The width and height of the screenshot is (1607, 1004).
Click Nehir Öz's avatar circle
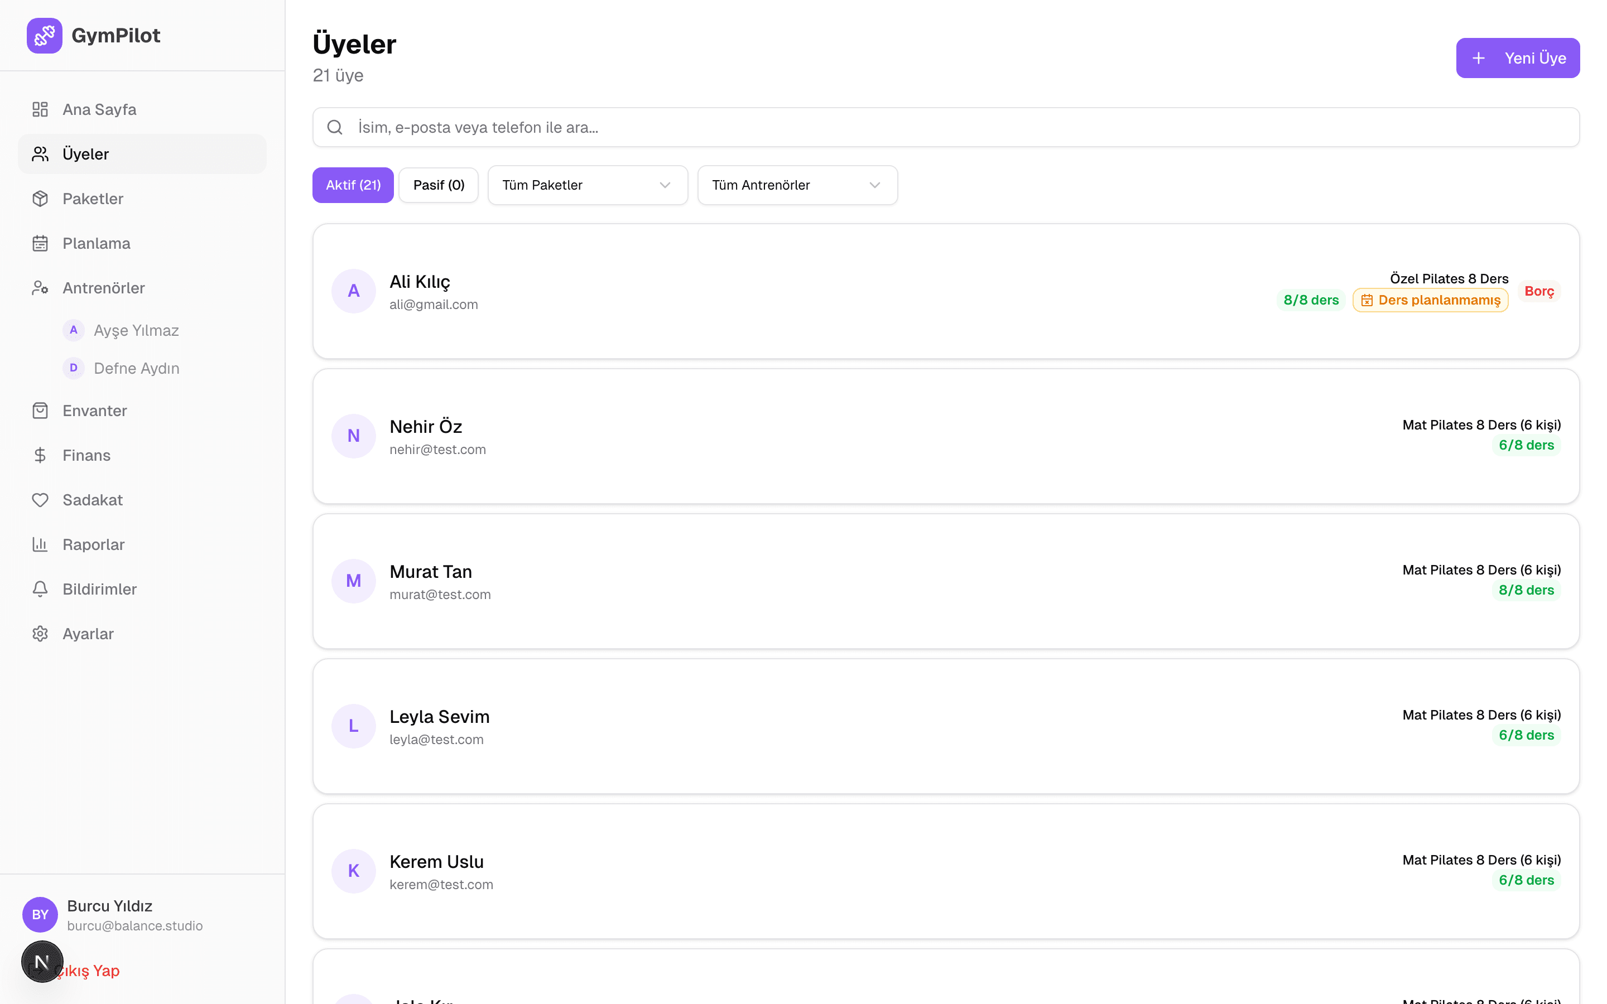point(354,436)
